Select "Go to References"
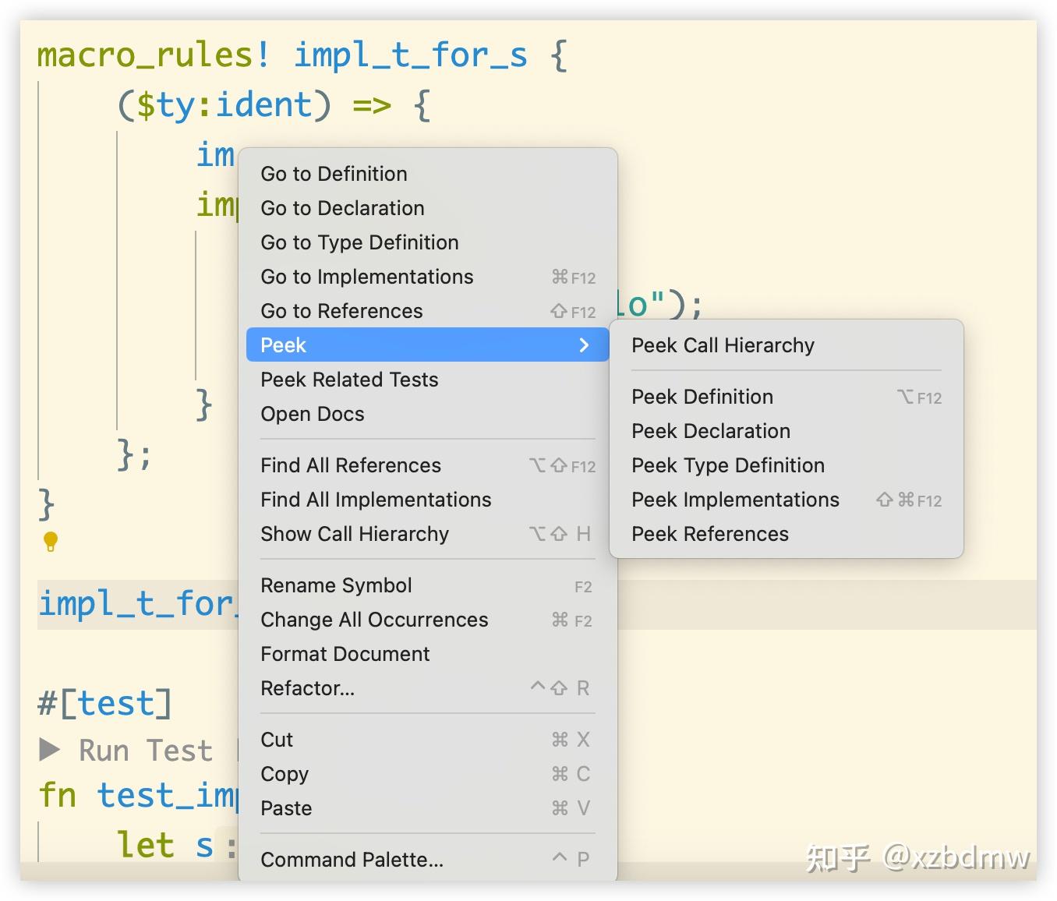 [x=341, y=311]
